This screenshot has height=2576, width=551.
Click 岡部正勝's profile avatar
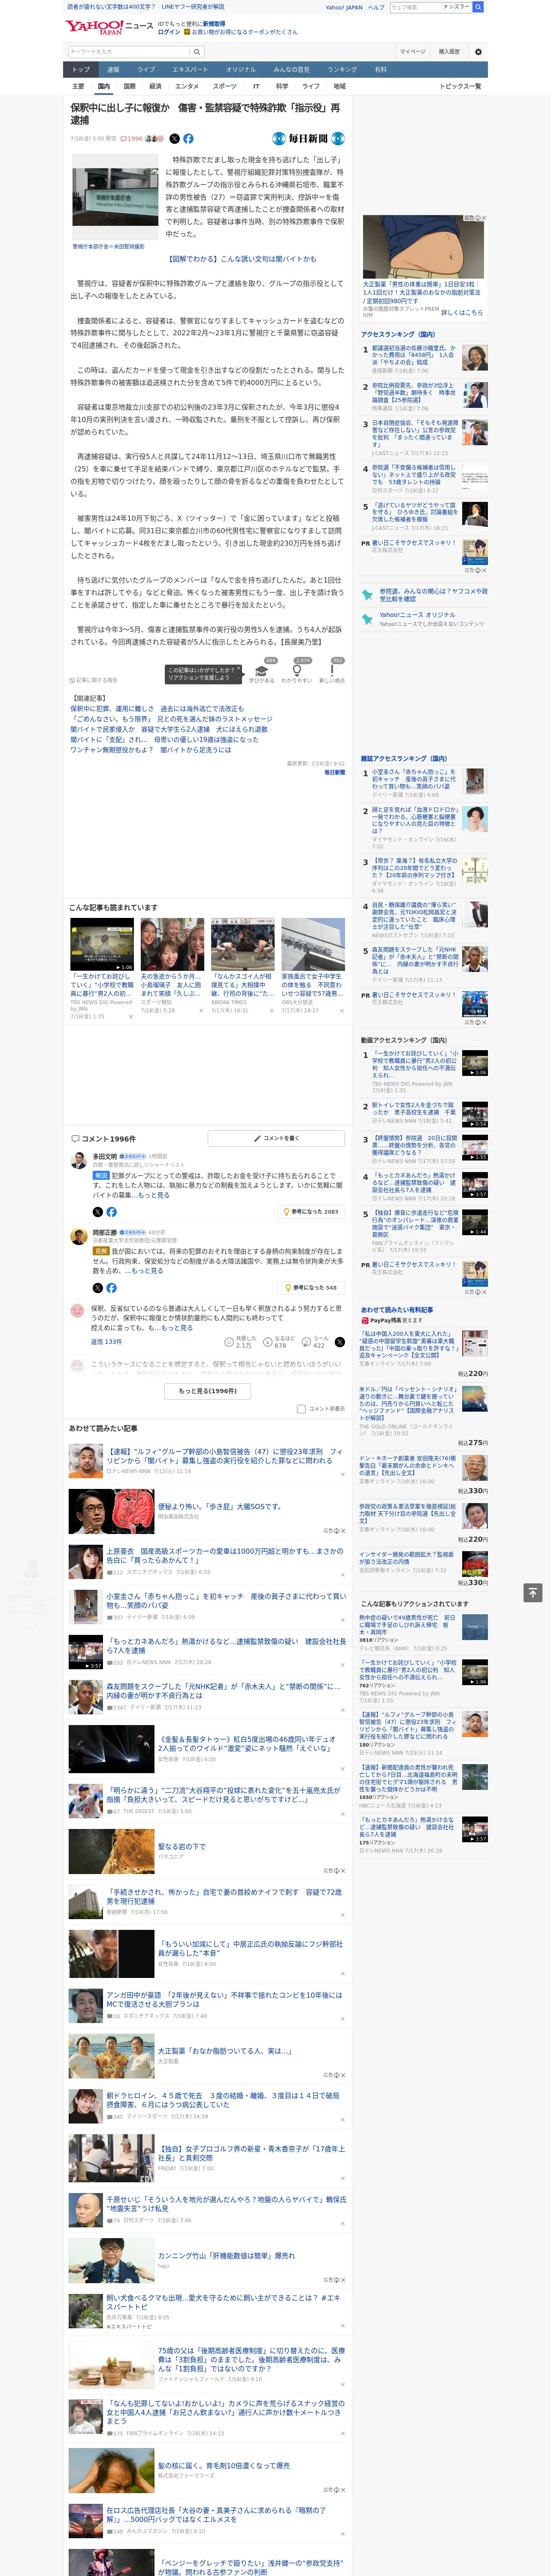click(78, 1236)
